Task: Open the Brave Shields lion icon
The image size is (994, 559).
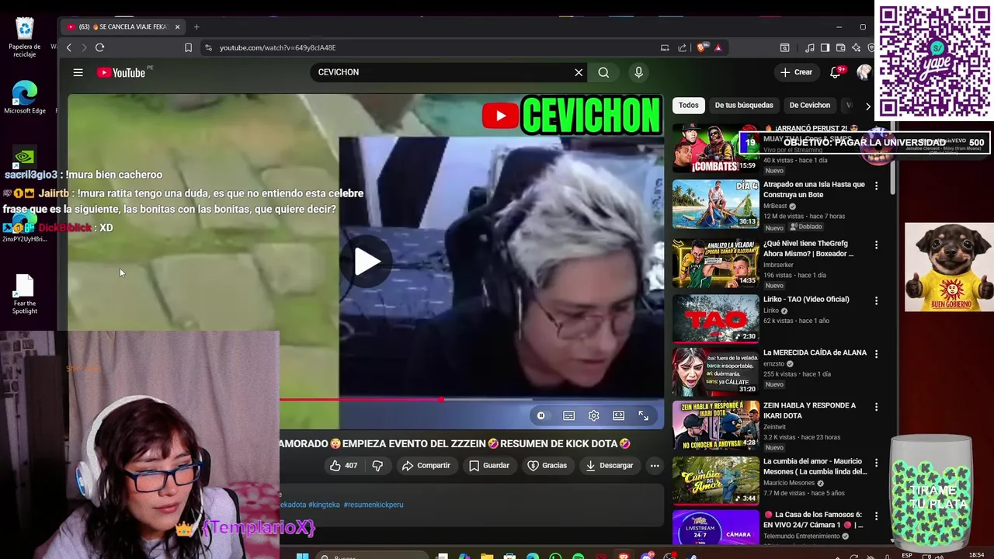Action: 701,47
